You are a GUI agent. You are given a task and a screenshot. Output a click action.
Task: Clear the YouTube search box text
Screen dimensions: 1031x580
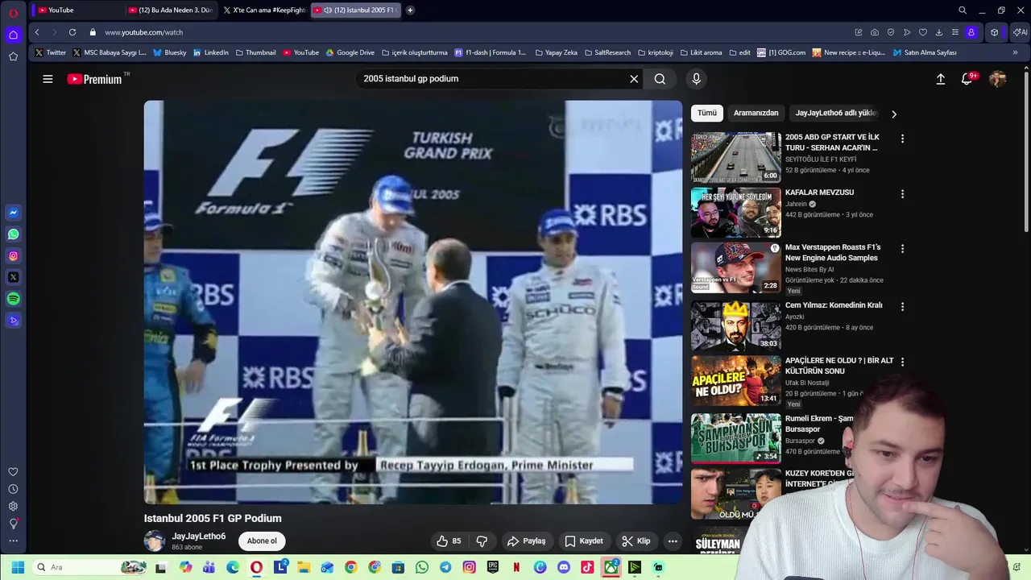(x=634, y=79)
